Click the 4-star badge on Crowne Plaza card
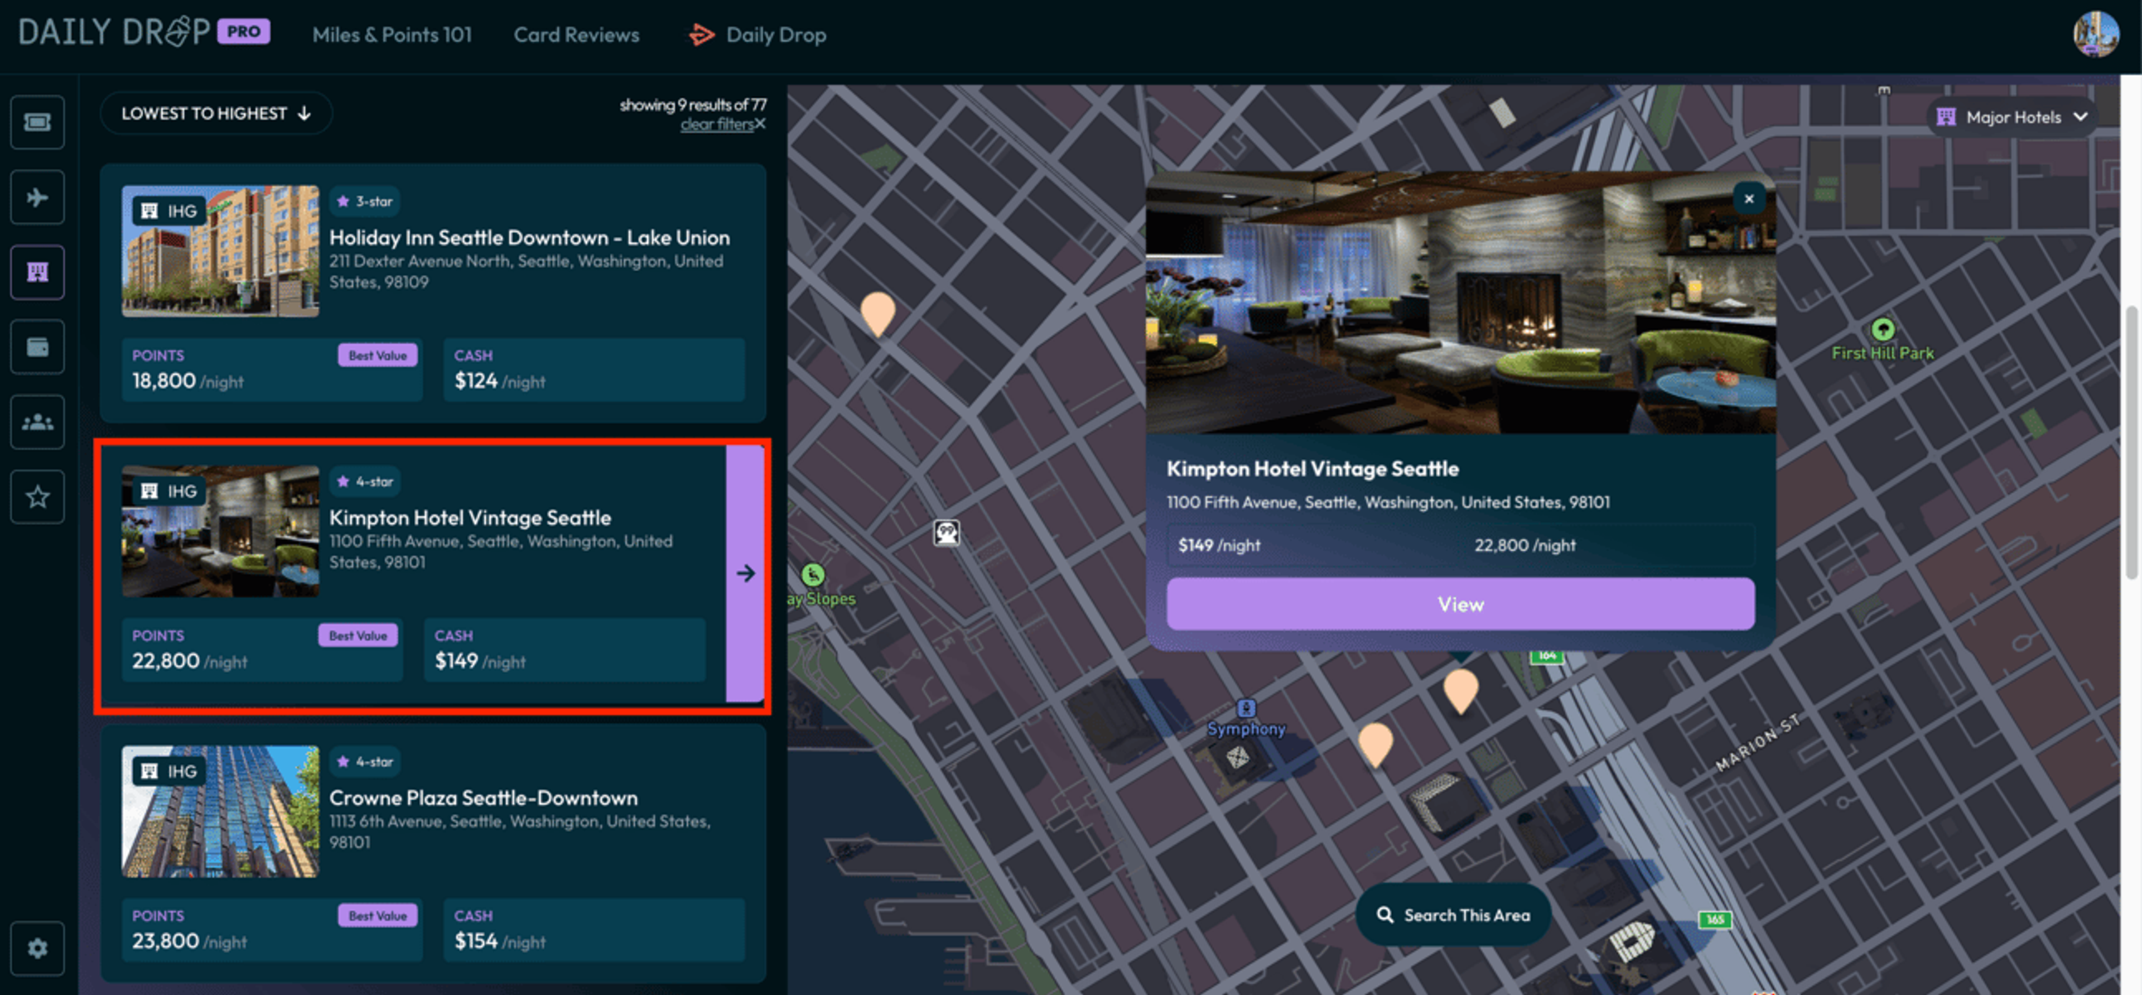This screenshot has width=2142, height=995. tap(365, 762)
